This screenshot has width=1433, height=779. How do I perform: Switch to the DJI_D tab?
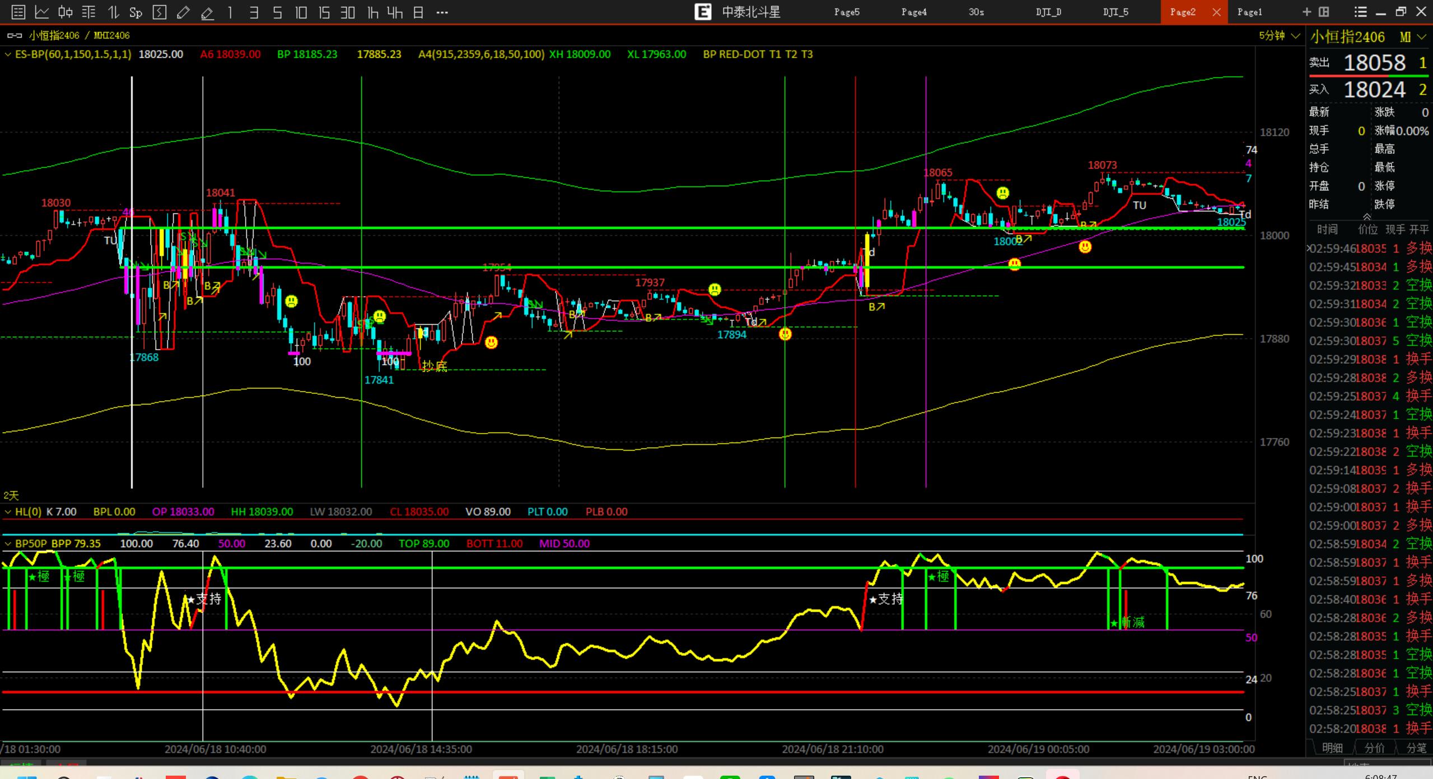pyautogui.click(x=1048, y=12)
